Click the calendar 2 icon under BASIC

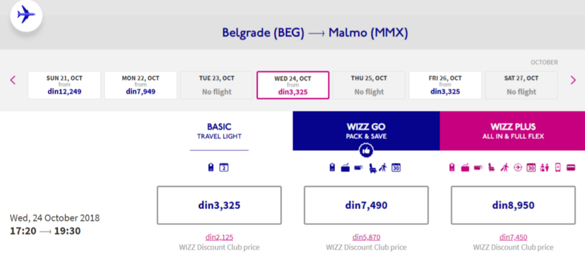[x=224, y=168]
